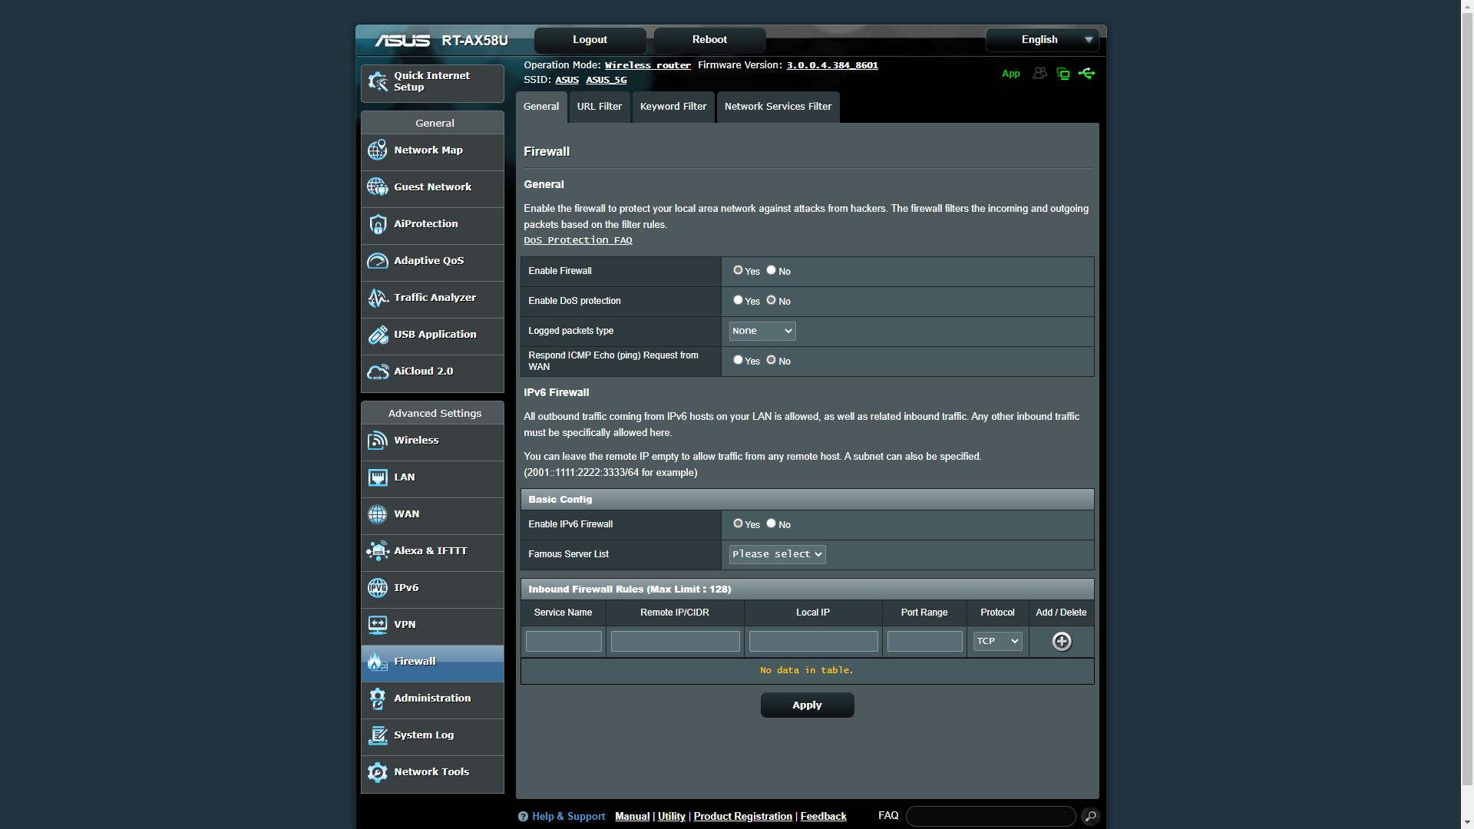This screenshot has width=1474, height=829.
Task: Enable the Firewall radio button Yes
Action: [738, 269]
